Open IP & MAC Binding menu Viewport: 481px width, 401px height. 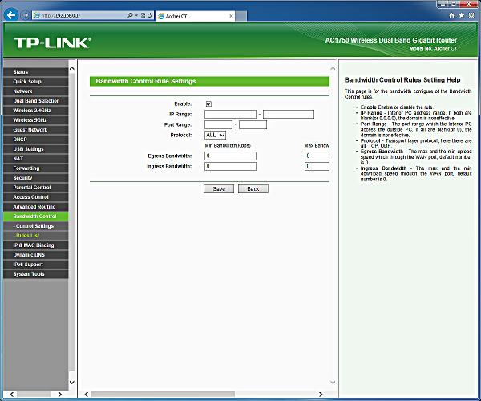pyautogui.click(x=36, y=245)
